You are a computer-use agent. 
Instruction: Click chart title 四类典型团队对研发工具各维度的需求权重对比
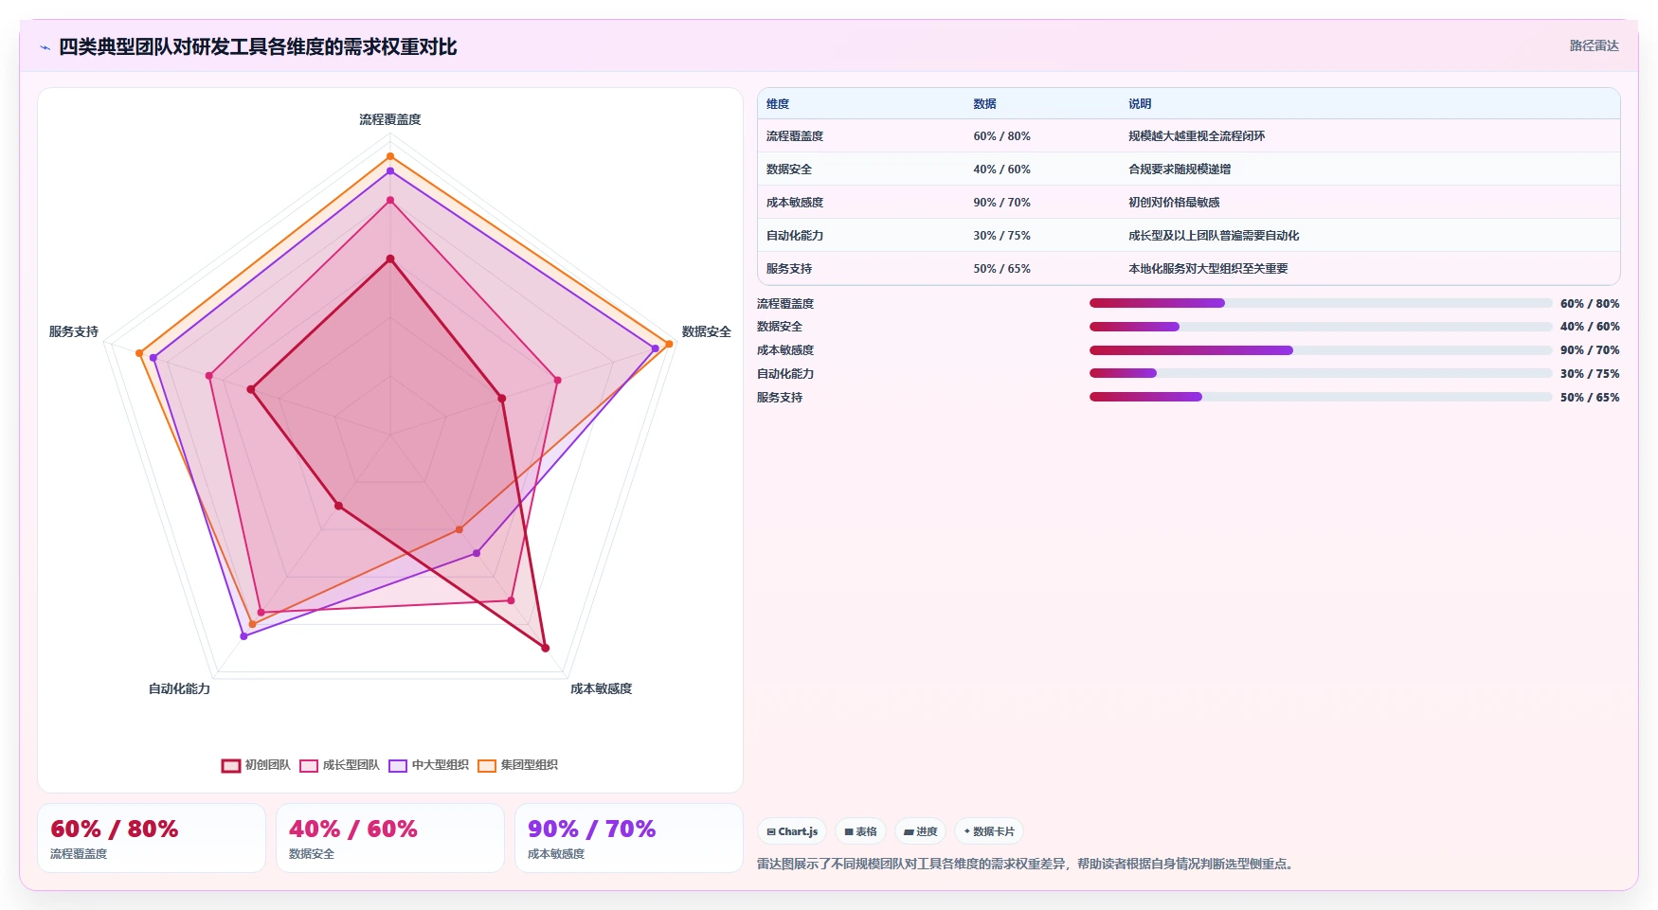[x=258, y=47]
